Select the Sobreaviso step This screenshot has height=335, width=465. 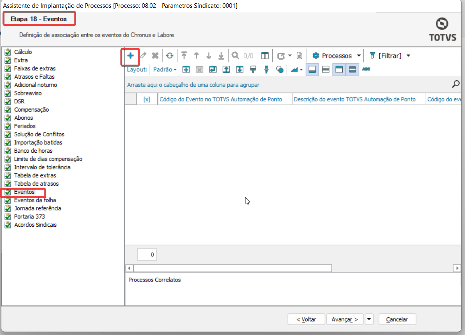(28, 93)
